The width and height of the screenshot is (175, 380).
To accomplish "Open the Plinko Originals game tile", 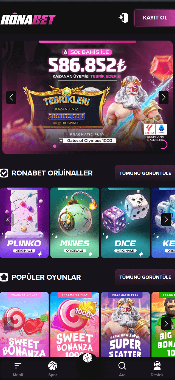I will click(x=24, y=223).
